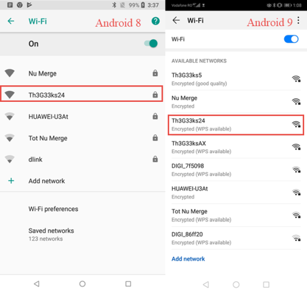307x293 pixels.
Task: Turn off the green On Wi-Fi switch
Action: tap(151, 43)
